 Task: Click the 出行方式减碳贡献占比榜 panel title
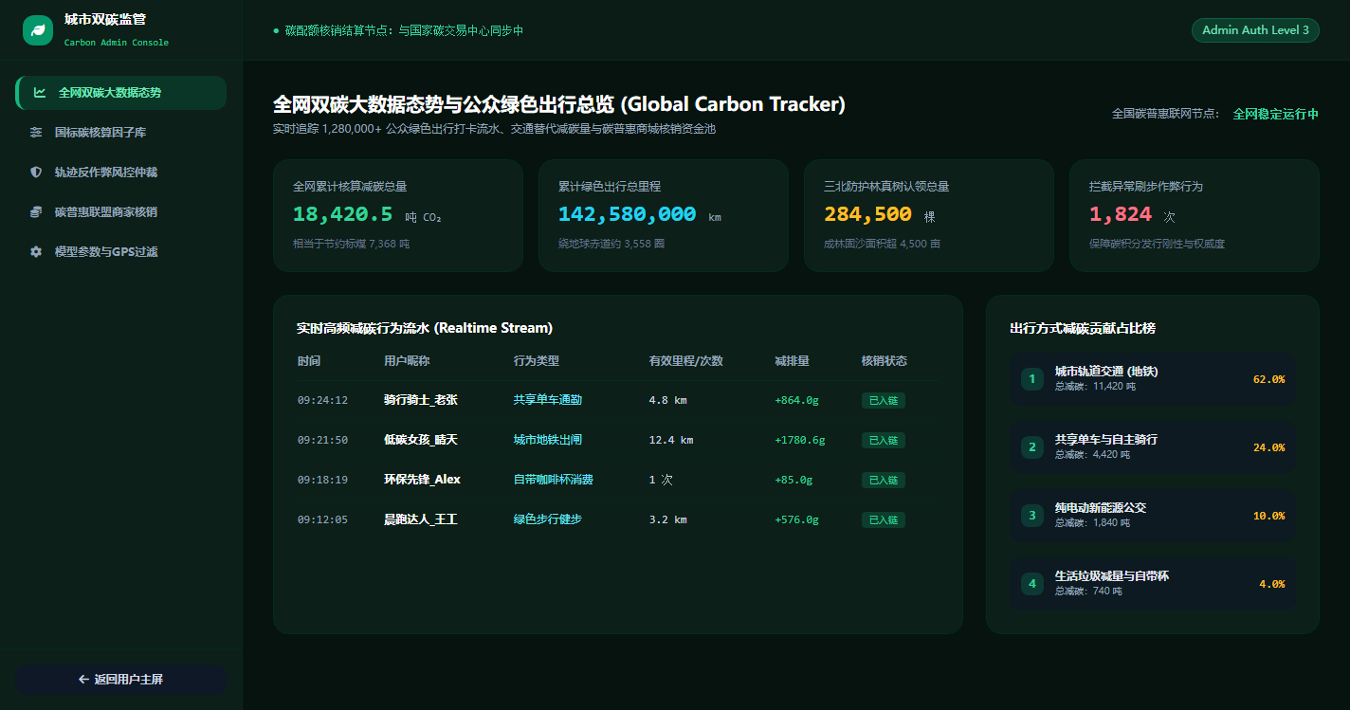(x=1083, y=329)
